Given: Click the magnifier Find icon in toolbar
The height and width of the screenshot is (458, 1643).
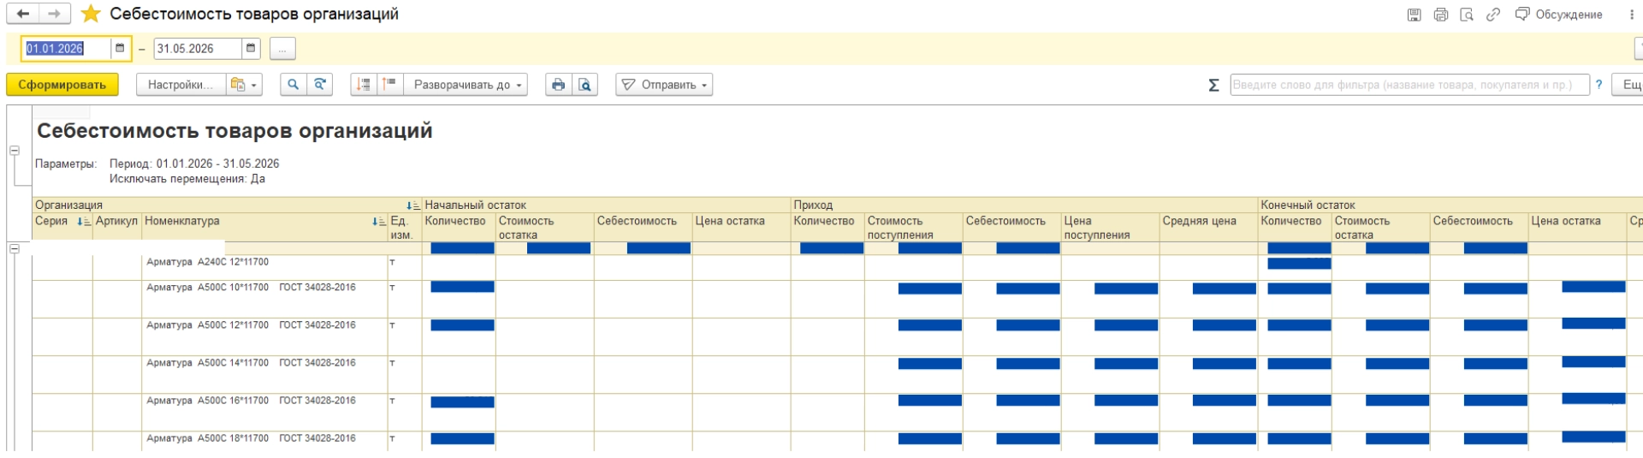Looking at the screenshot, I should [293, 85].
